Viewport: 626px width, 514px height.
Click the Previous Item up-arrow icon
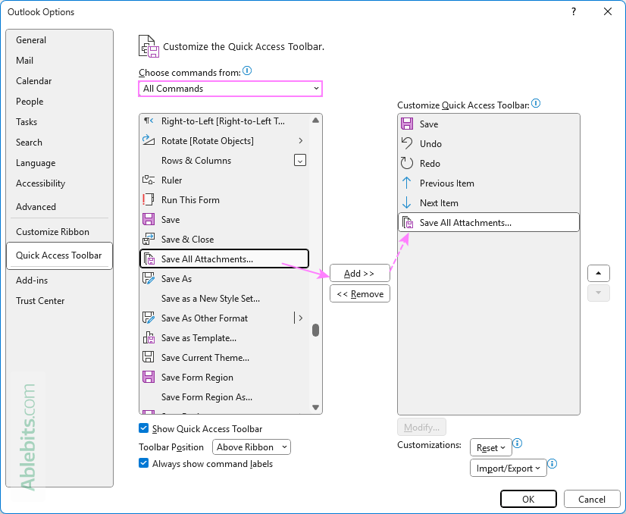tap(407, 183)
